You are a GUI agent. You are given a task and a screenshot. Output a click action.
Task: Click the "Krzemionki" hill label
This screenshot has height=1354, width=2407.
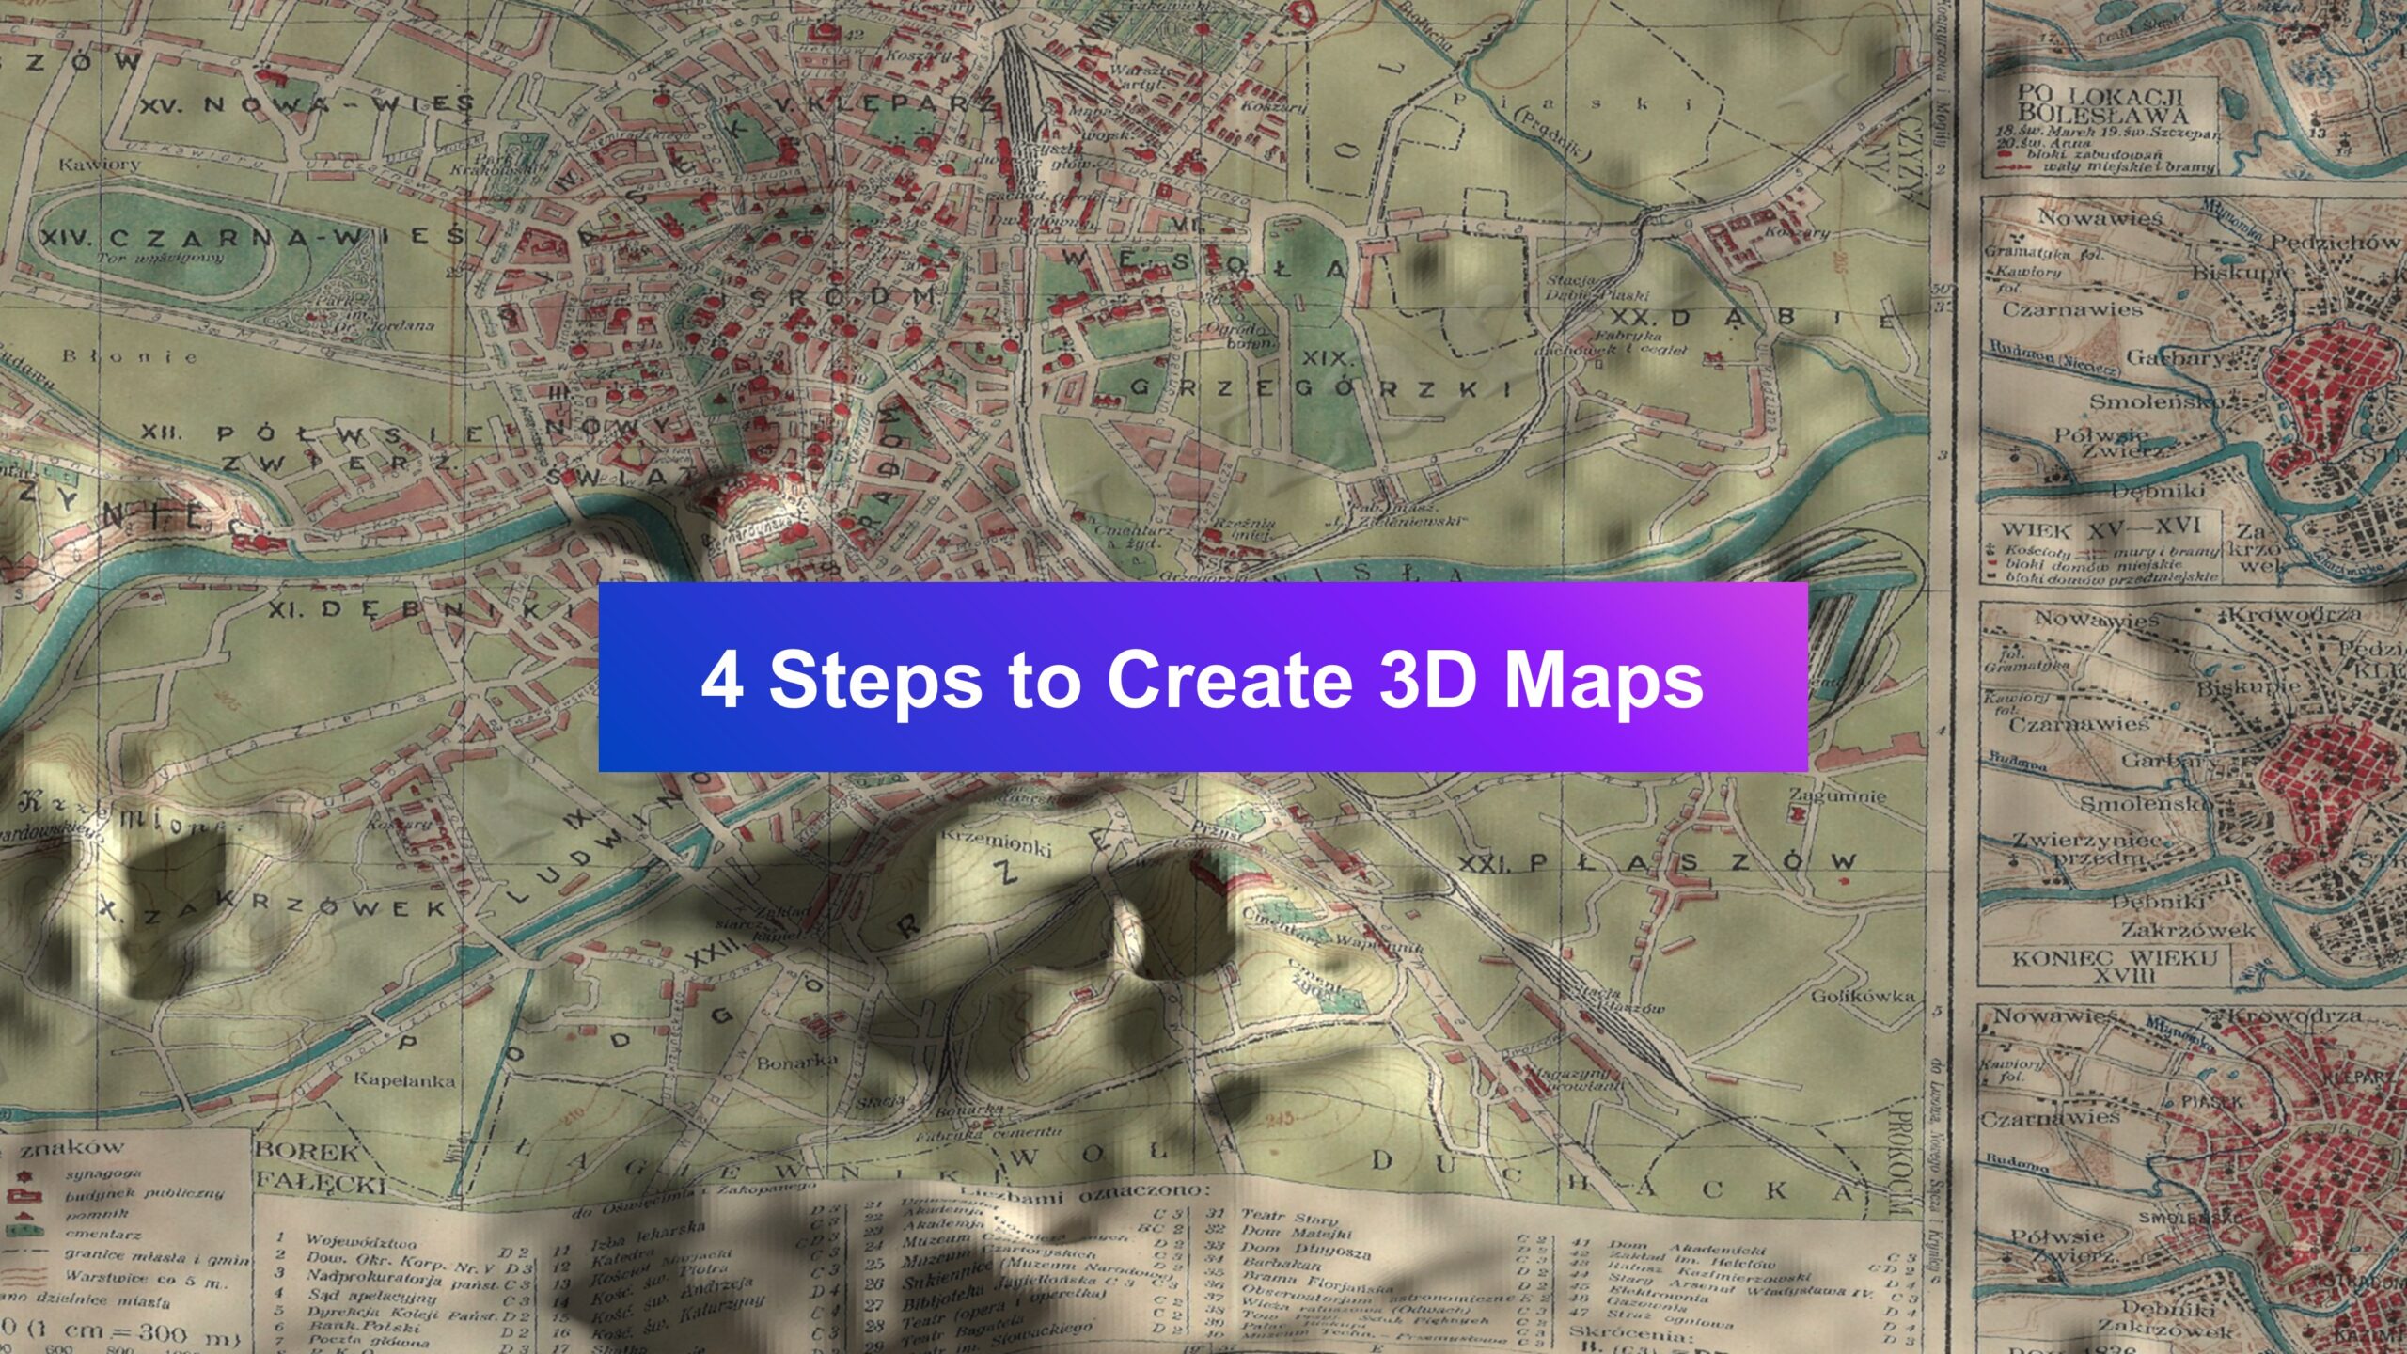[995, 842]
